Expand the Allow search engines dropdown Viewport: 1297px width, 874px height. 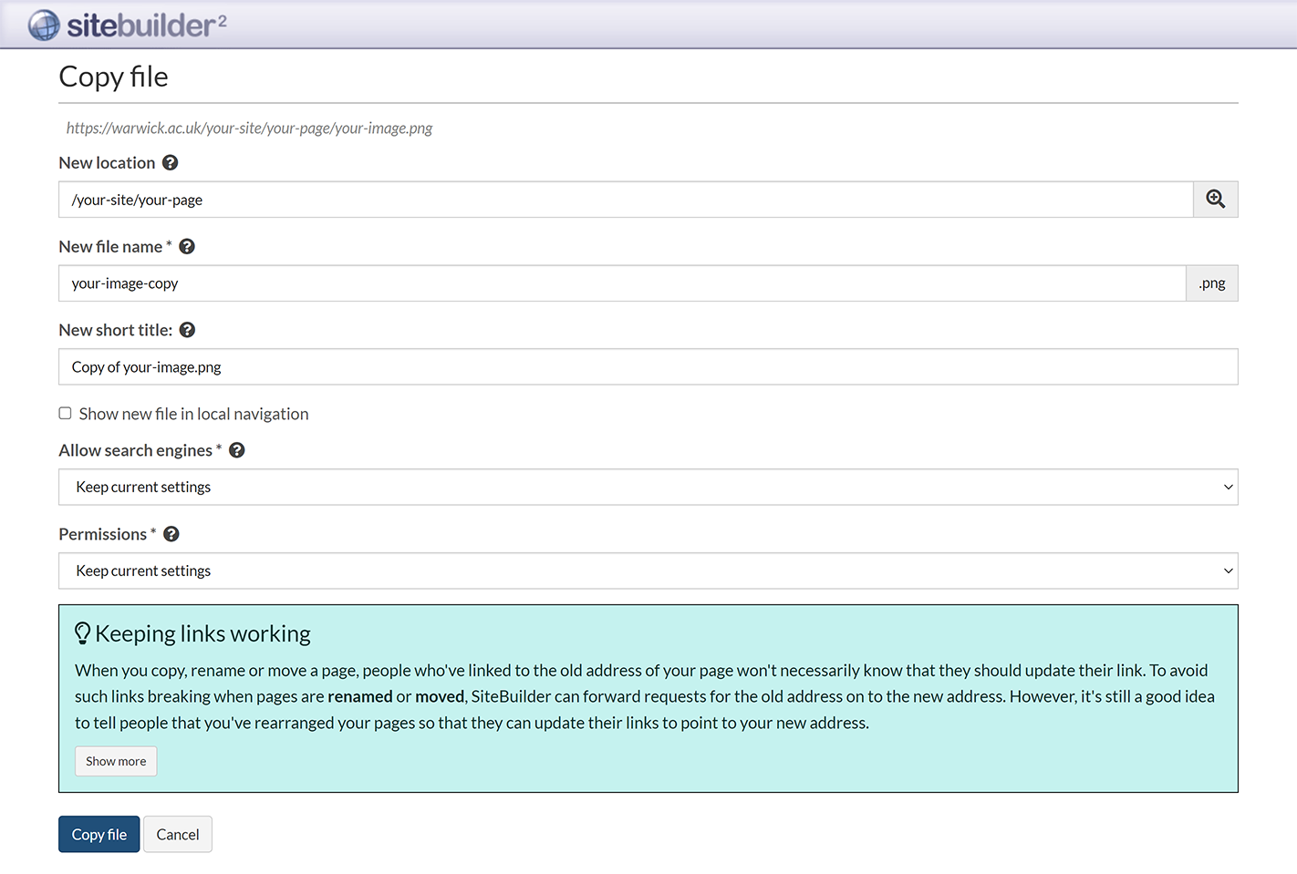click(x=648, y=488)
